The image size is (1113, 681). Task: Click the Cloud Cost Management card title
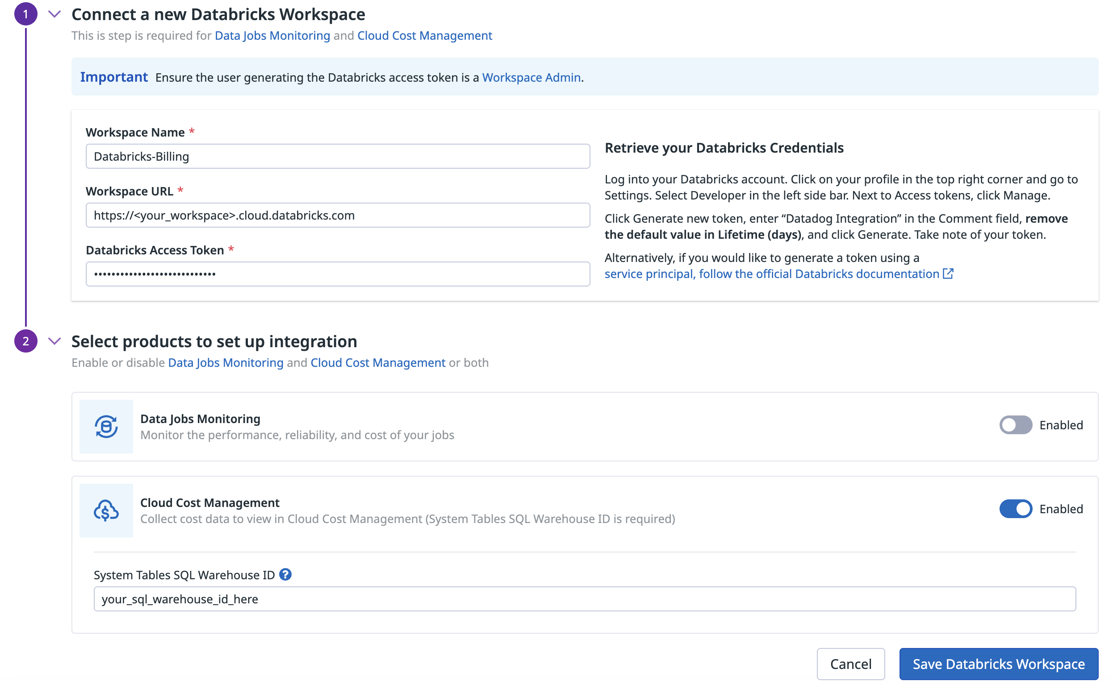[x=210, y=502]
